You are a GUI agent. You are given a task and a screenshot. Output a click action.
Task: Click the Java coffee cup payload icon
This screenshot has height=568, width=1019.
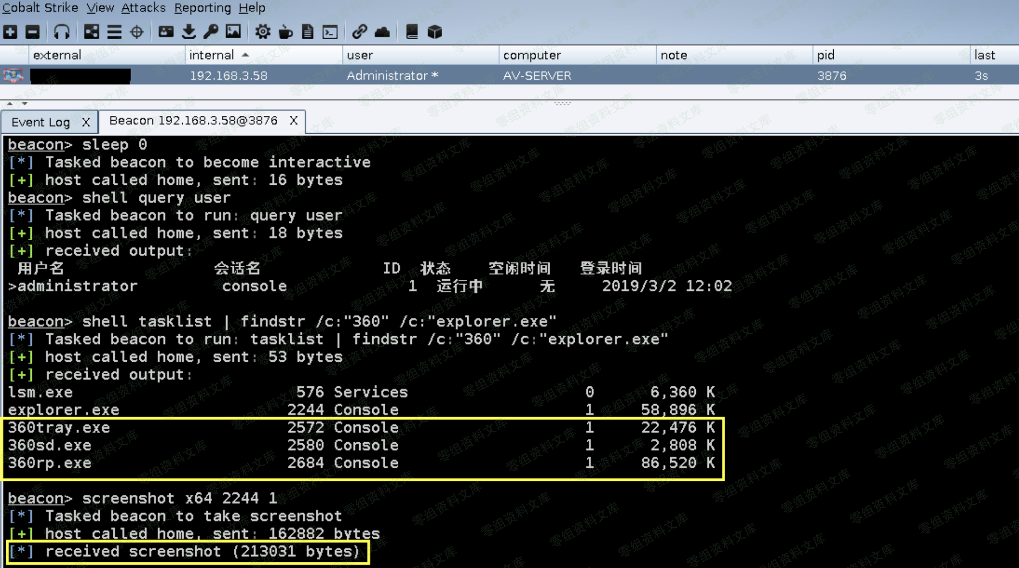pos(285,32)
